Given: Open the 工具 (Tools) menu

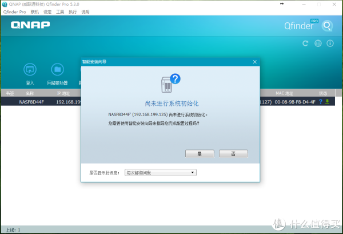Looking at the screenshot, I should coord(60,11).
